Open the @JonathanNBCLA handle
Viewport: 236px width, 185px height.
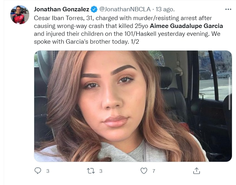(125, 9)
